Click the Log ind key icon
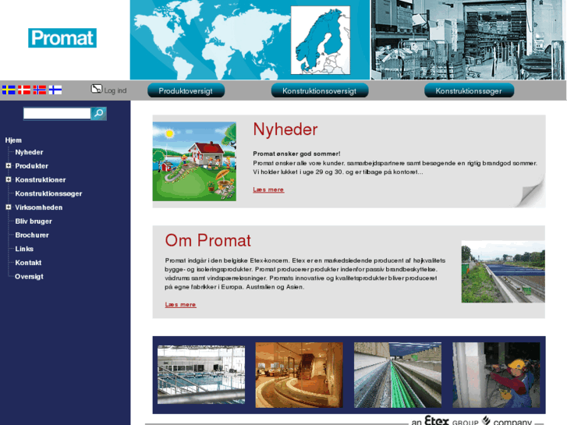 [x=97, y=89]
